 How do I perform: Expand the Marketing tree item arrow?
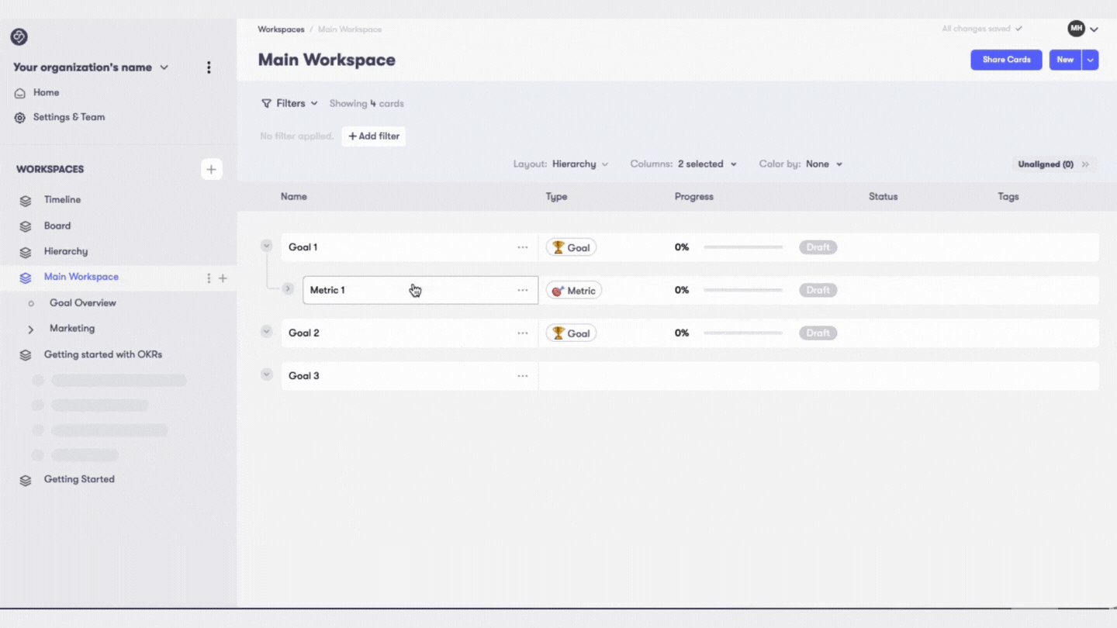tap(31, 330)
